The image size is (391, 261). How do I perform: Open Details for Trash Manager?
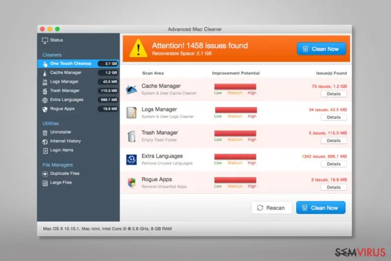coord(333,141)
